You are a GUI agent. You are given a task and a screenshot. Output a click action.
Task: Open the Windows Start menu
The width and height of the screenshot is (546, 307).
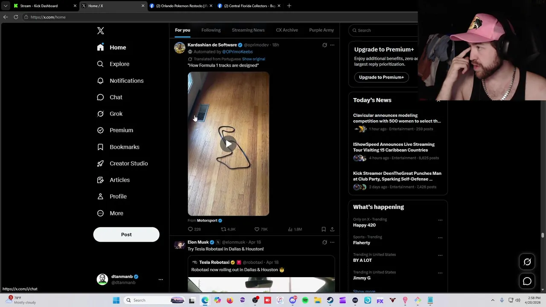(116, 300)
